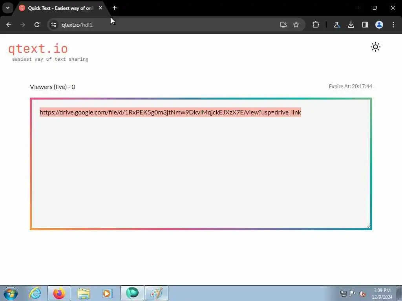Viewport: 402px width, 301px height.
Task: Launch Windows Media Player from taskbar
Action: tap(107, 293)
